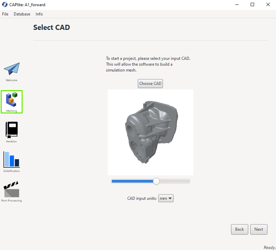The width and height of the screenshot is (276, 250).
Task: Expand the CAD input units dropdown
Action: (x=166, y=198)
